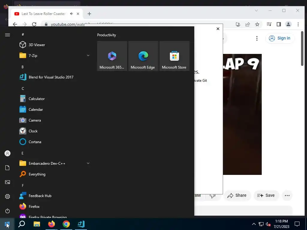Click the C letter header

pyautogui.click(x=23, y=89)
